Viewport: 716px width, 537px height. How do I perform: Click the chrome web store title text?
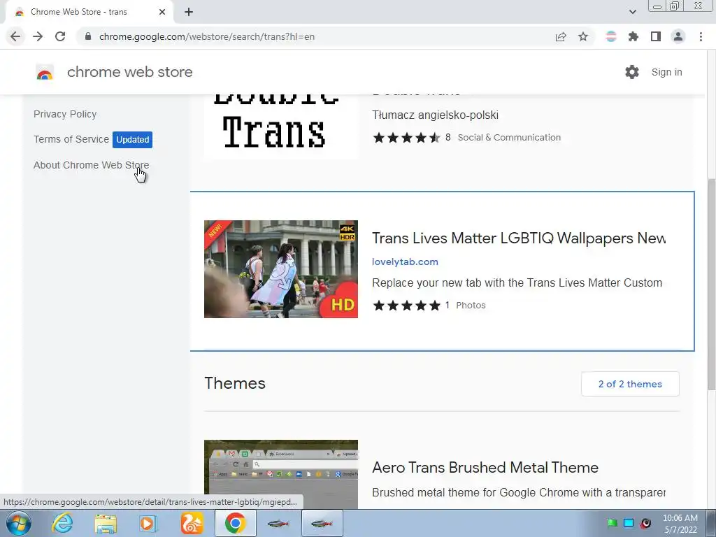click(x=129, y=72)
